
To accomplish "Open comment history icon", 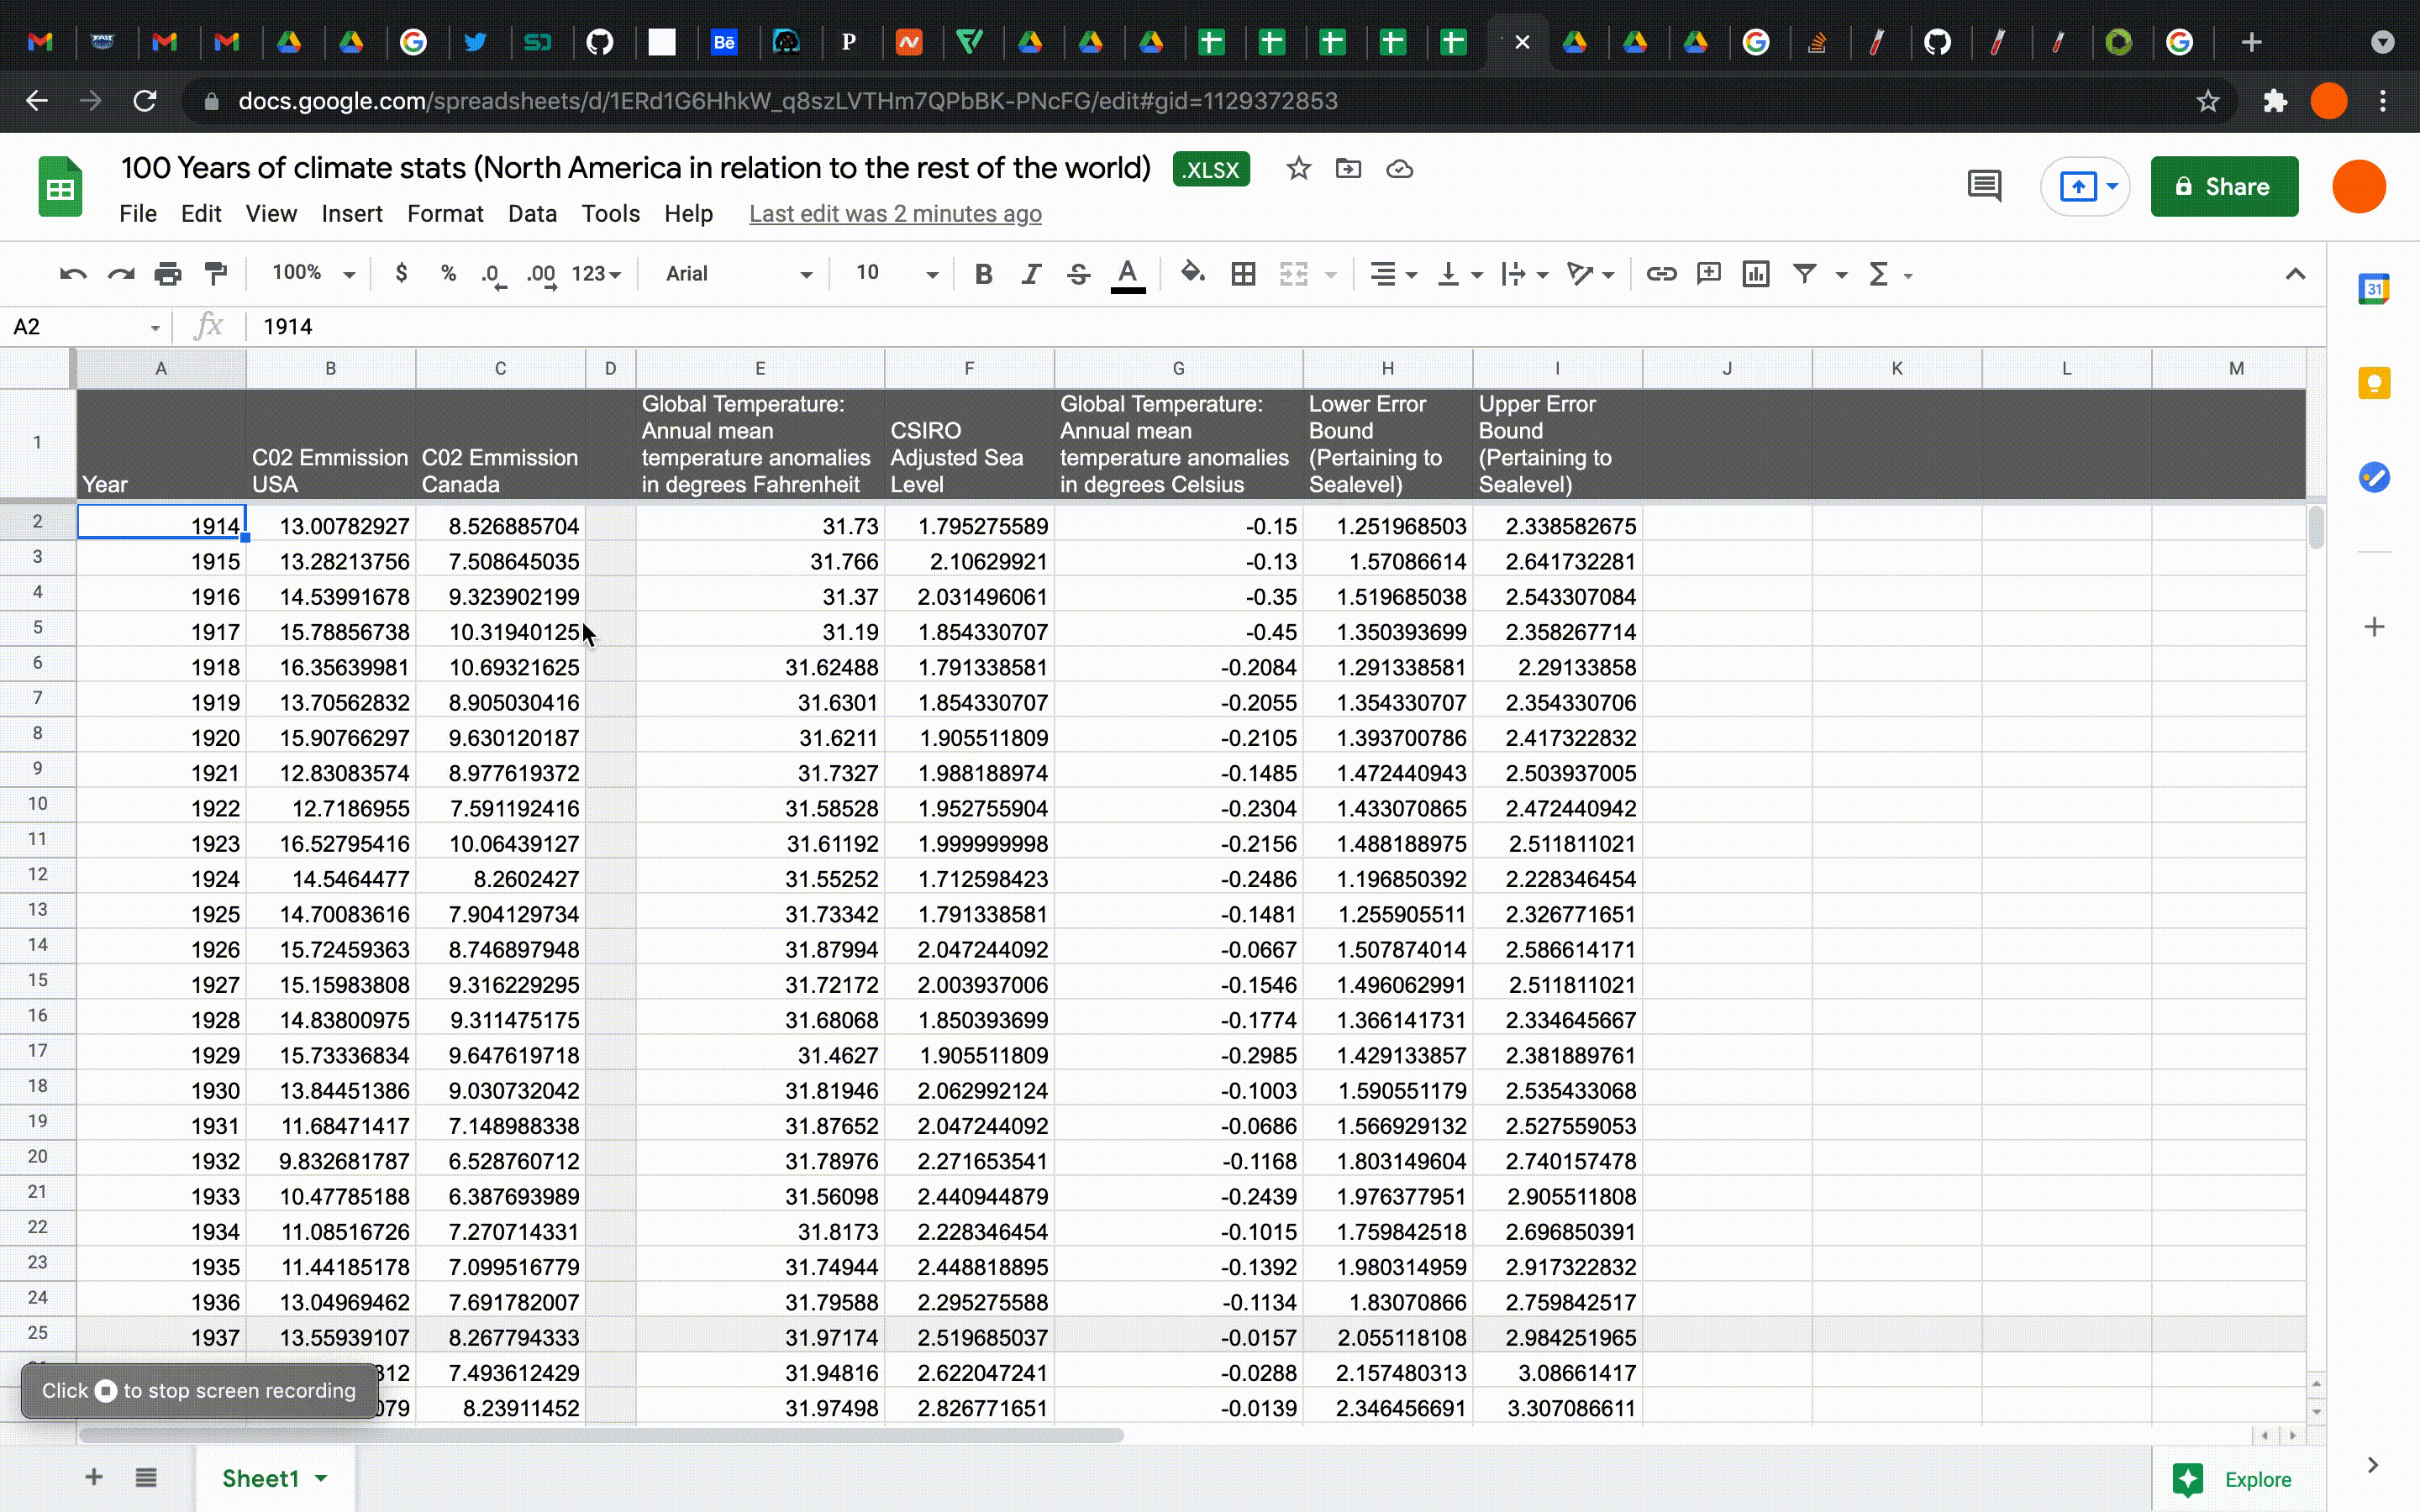I will pyautogui.click(x=1984, y=186).
